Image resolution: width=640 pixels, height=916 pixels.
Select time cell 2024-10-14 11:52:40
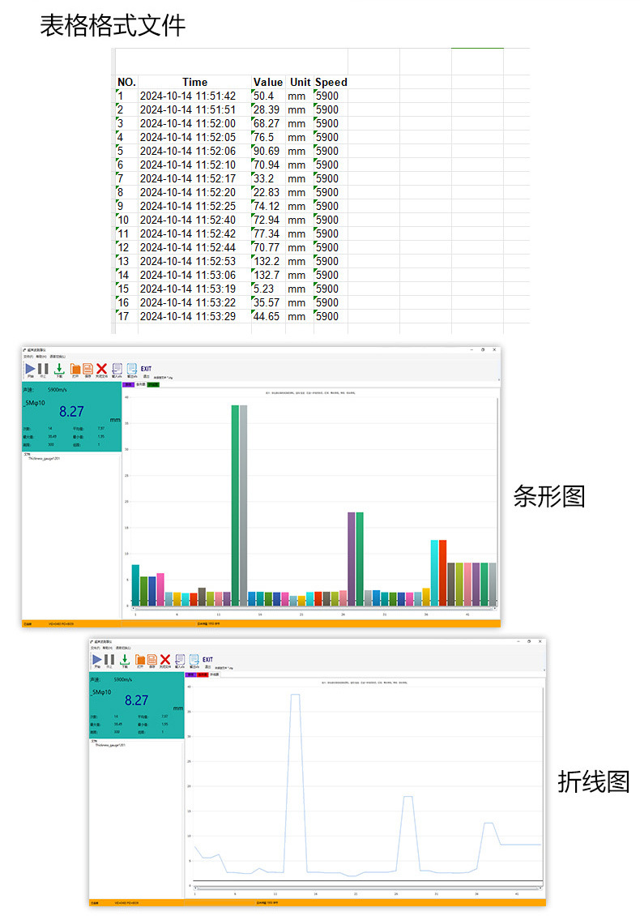coord(194,220)
